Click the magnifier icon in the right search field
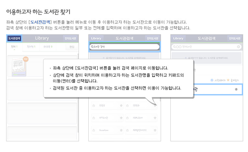This screenshot has width=248, height=152. [x=174, y=47]
